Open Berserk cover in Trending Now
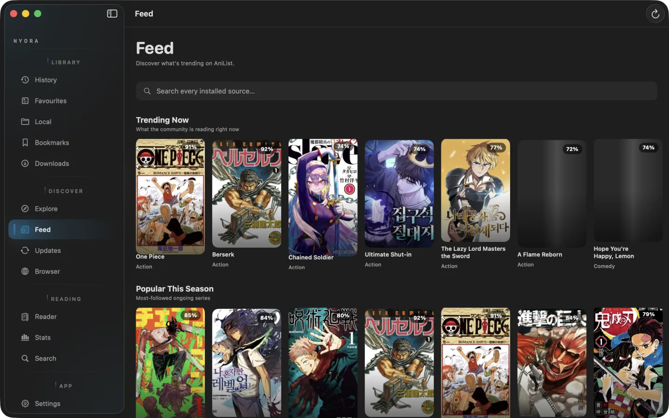This screenshot has width=669, height=418. pyautogui.click(x=247, y=193)
